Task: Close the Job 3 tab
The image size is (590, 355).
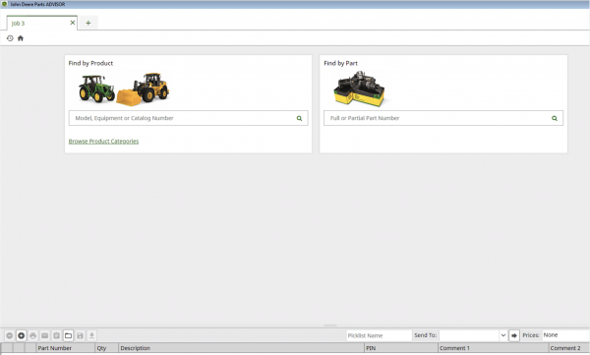Action: pos(73,23)
